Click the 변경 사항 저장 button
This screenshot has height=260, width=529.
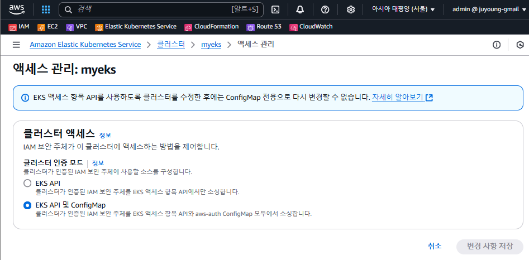click(490, 246)
